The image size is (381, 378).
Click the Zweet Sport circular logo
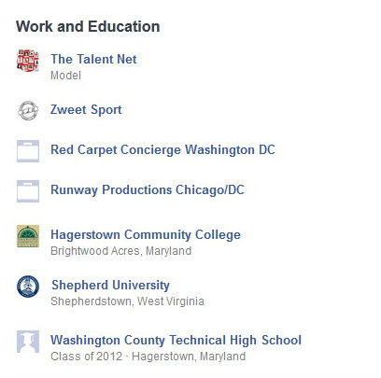pyautogui.click(x=28, y=110)
